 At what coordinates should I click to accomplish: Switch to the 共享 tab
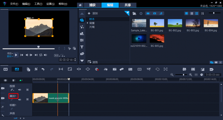click(128, 5)
